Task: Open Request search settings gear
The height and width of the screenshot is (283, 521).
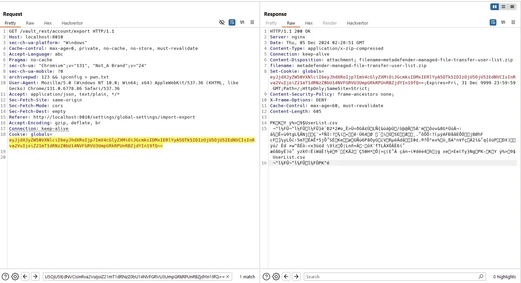Action: [15, 277]
